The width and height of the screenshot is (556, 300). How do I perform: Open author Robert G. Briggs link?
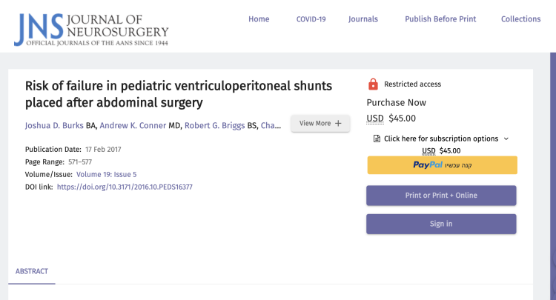click(x=218, y=124)
